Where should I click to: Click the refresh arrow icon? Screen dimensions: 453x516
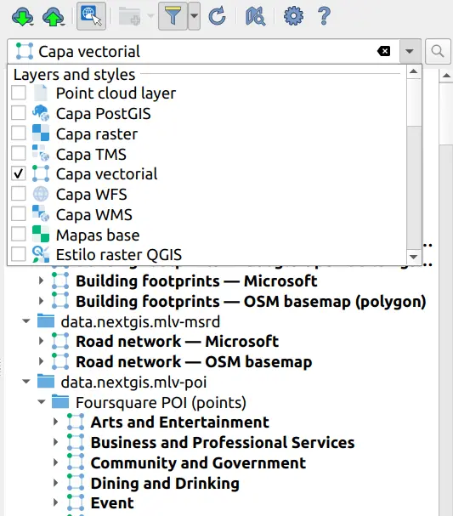pos(217,16)
